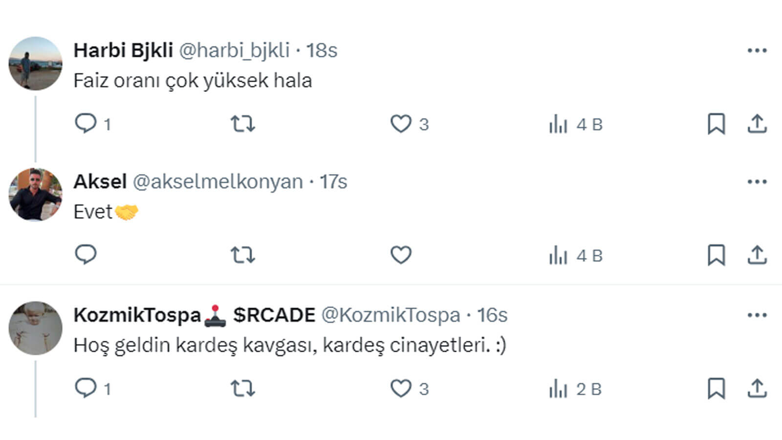Open @akselmelkonyan profile handle link
Screen dimensions: 782x440
tap(217, 182)
